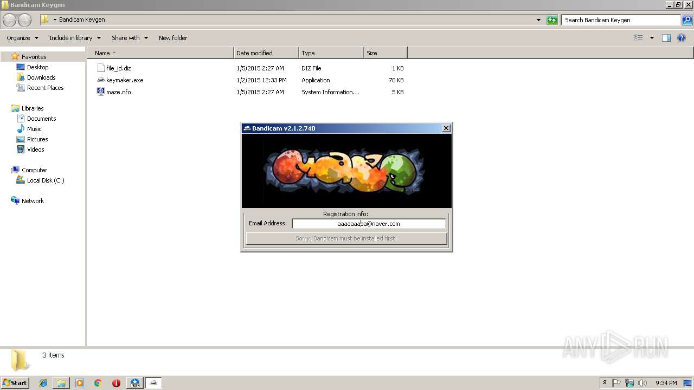Click the Email Address input field
Viewport: 694px width, 390px height.
pos(369,224)
